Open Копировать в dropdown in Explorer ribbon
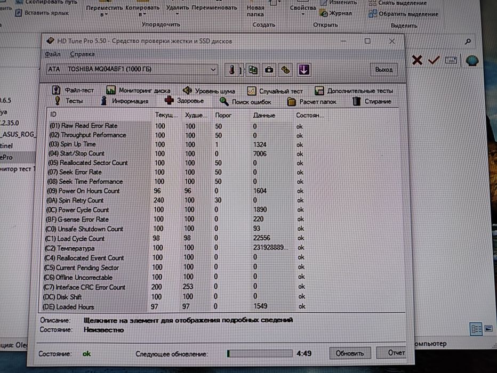Viewport: 497px width, 373px height. click(142, 11)
